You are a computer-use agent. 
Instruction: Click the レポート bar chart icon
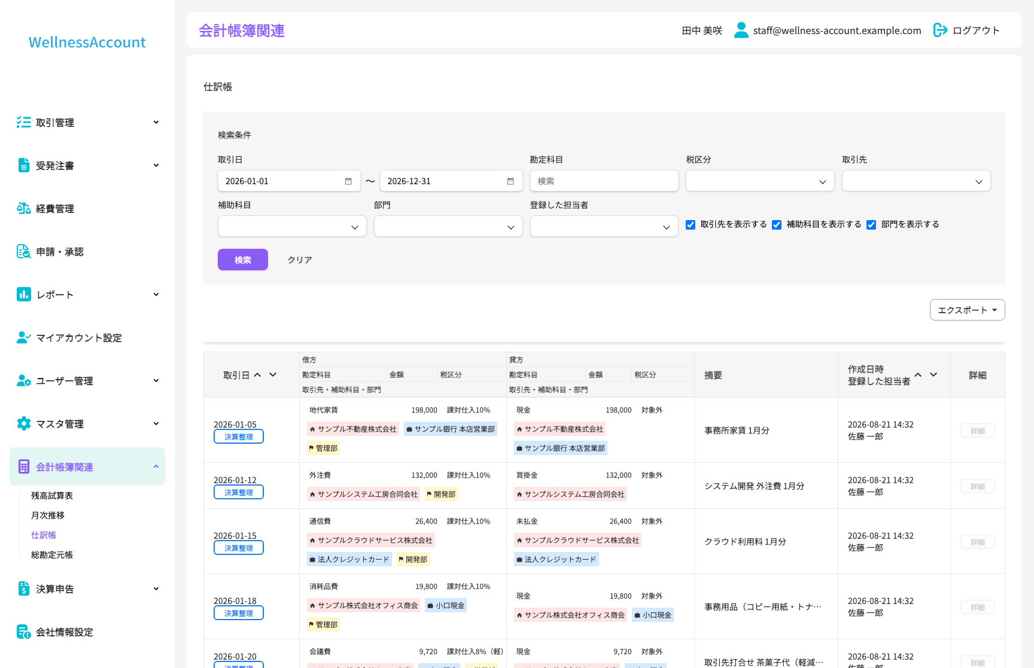(24, 295)
